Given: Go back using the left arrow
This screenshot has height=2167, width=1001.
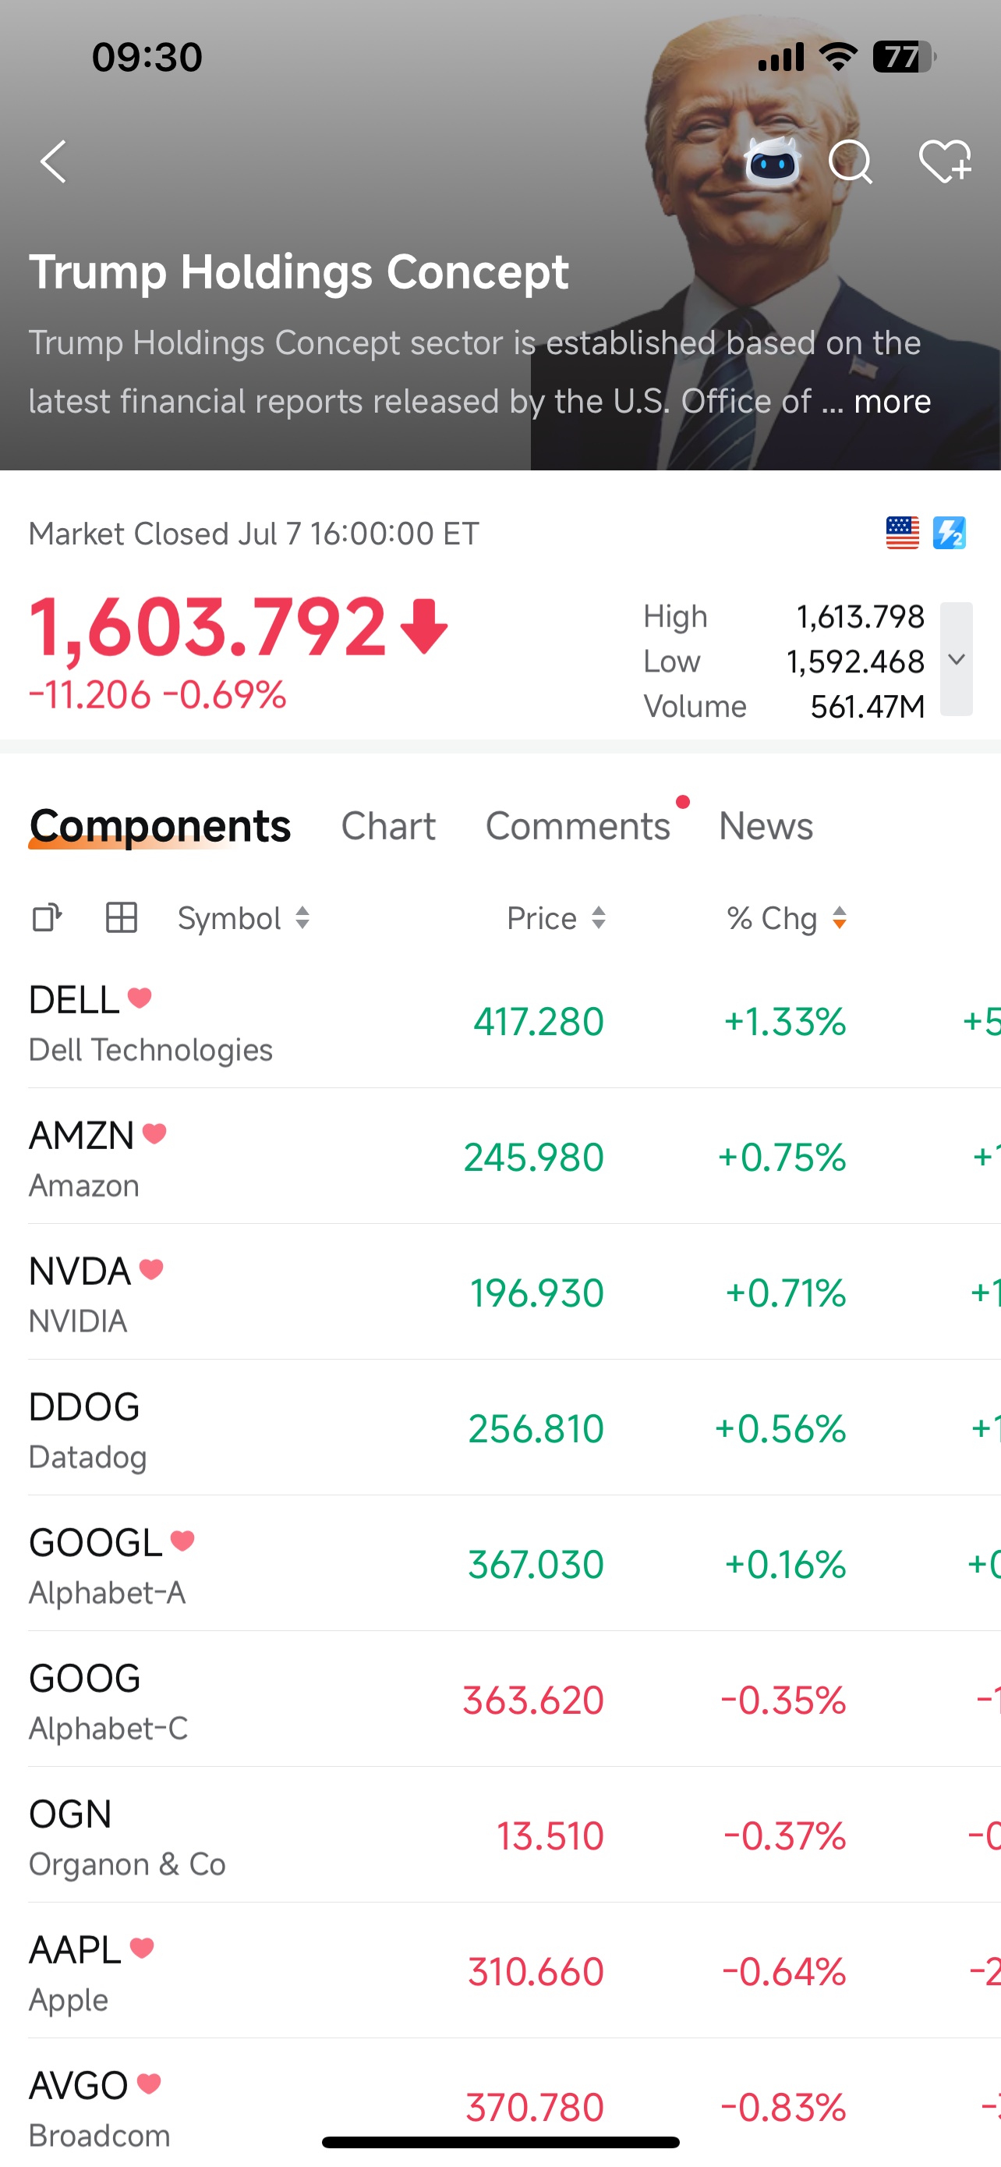Looking at the screenshot, I should pyautogui.click(x=53, y=161).
